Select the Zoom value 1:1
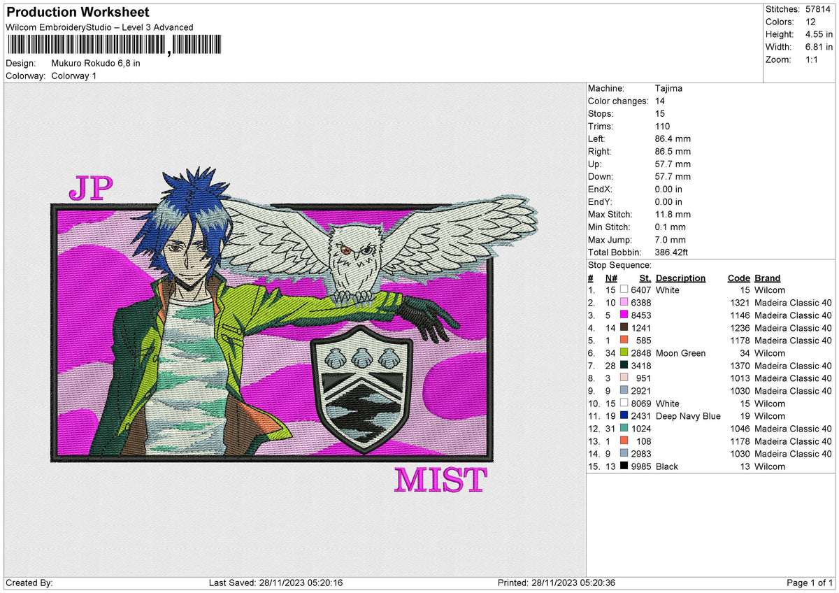This screenshot has height=593, width=839. click(x=812, y=59)
